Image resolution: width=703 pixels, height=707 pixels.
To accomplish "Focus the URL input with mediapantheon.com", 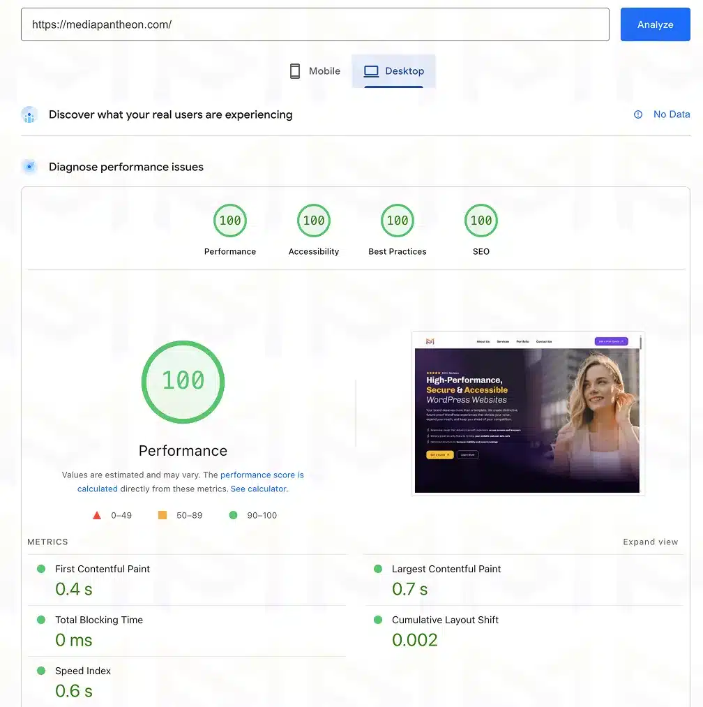I will [x=315, y=24].
